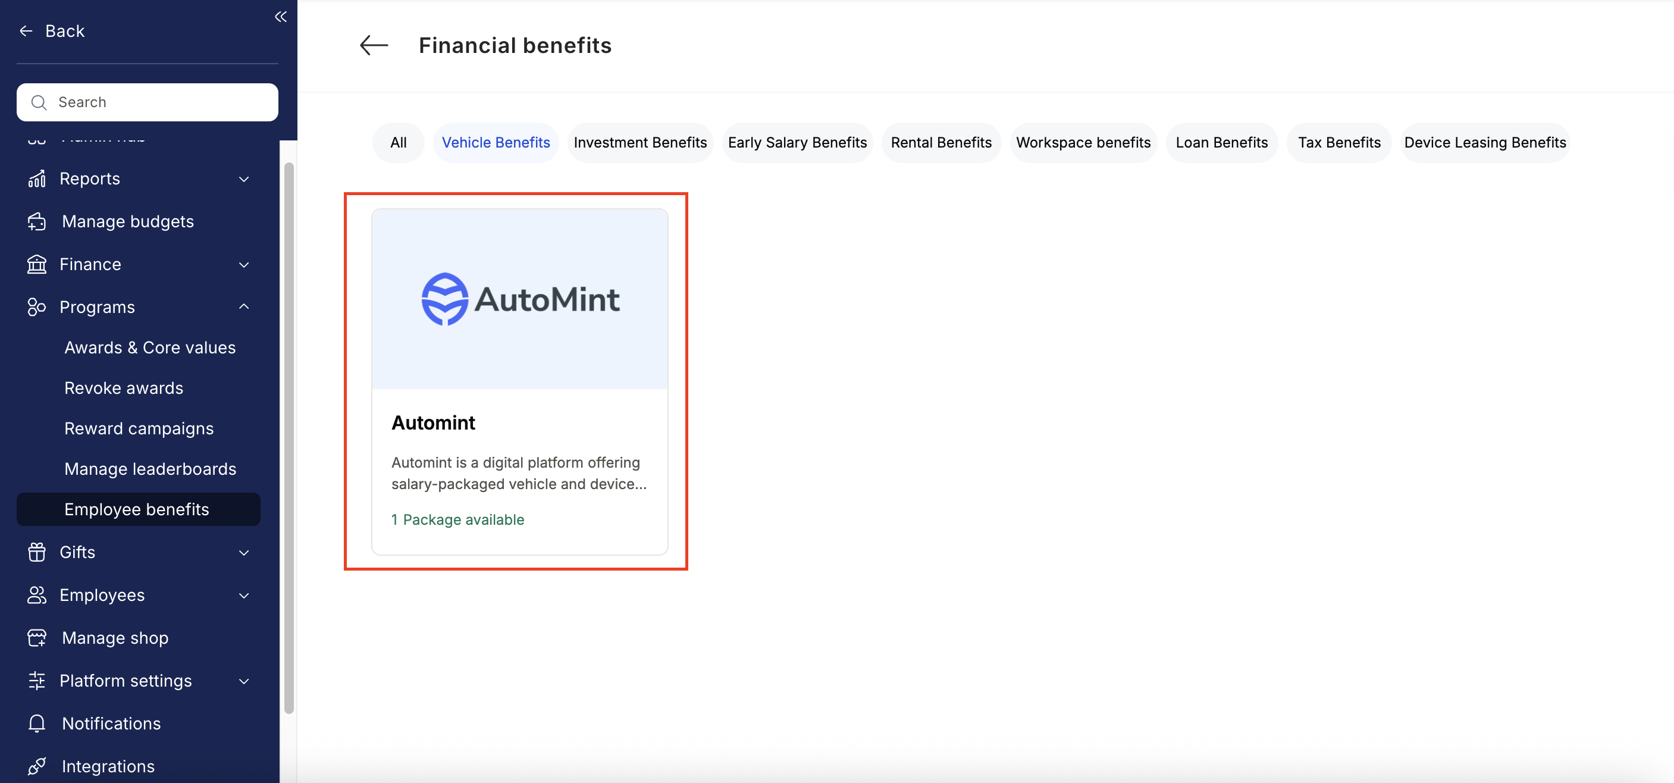Image resolution: width=1674 pixels, height=783 pixels.
Task: Switch to Investment Benefits tab
Action: (640, 142)
